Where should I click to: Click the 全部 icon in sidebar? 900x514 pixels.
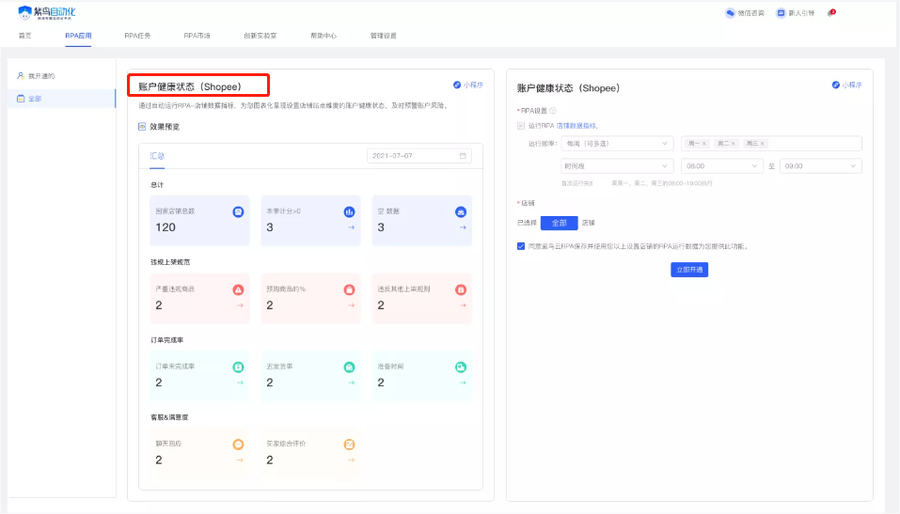point(21,99)
